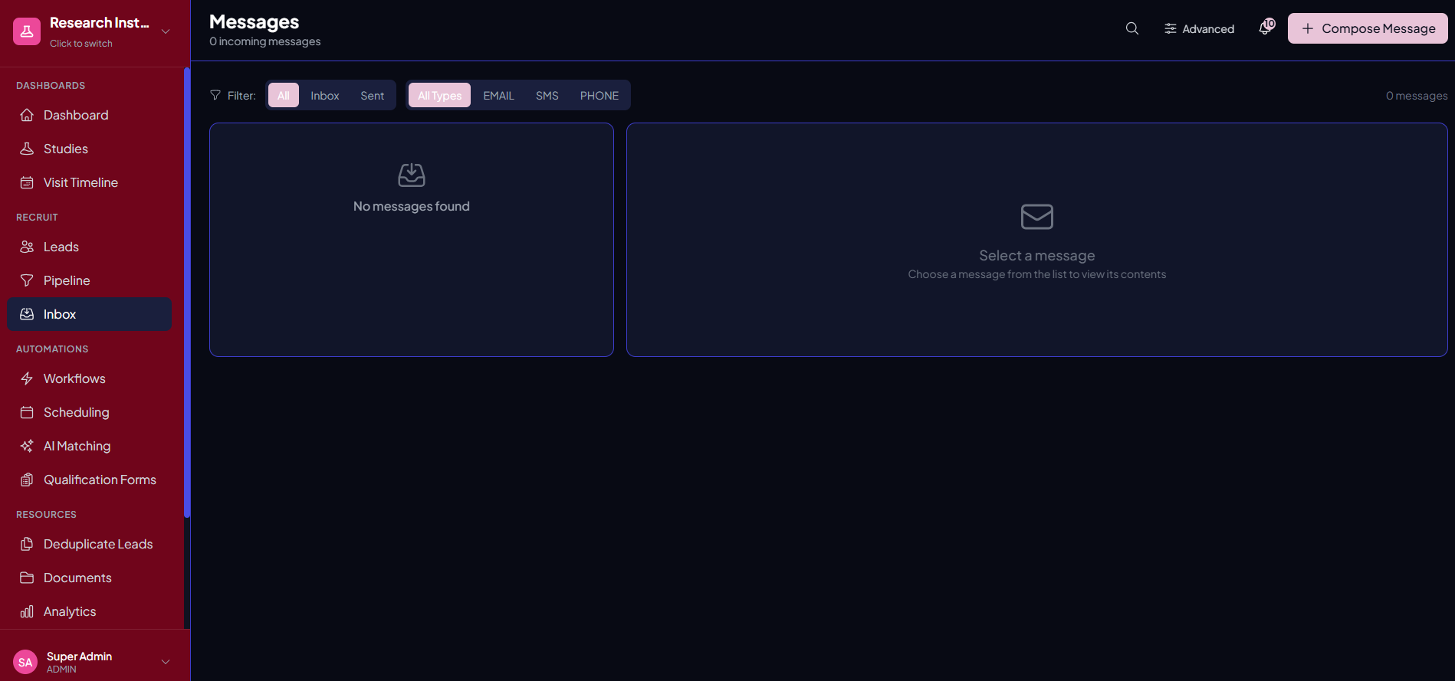Click the Advanced sliders icon

pyautogui.click(x=1171, y=28)
